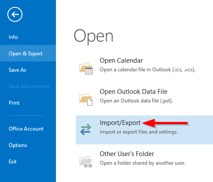This screenshot has height=182, width=213.
Task: Go to Office Account settings
Action: click(x=26, y=129)
